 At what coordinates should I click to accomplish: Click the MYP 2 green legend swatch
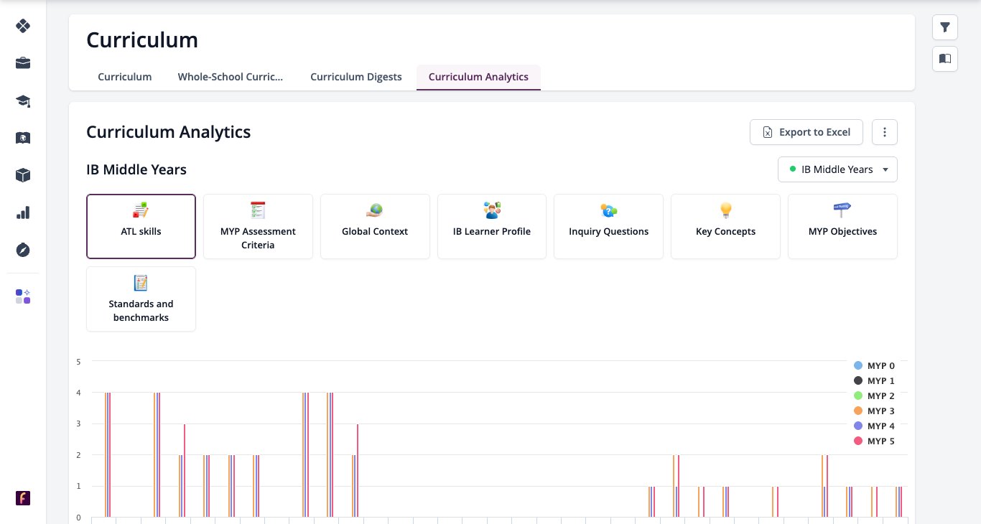(x=857, y=396)
